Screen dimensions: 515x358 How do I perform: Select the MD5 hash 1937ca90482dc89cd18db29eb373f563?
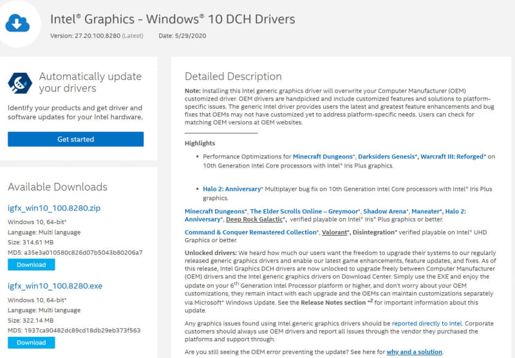[82, 330]
